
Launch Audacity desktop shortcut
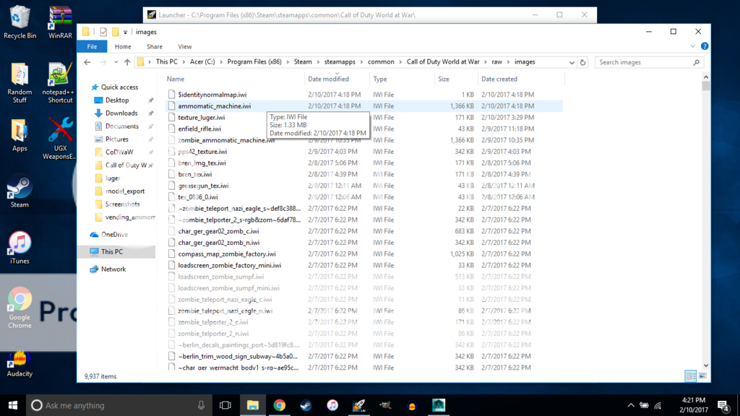pyautogui.click(x=20, y=363)
